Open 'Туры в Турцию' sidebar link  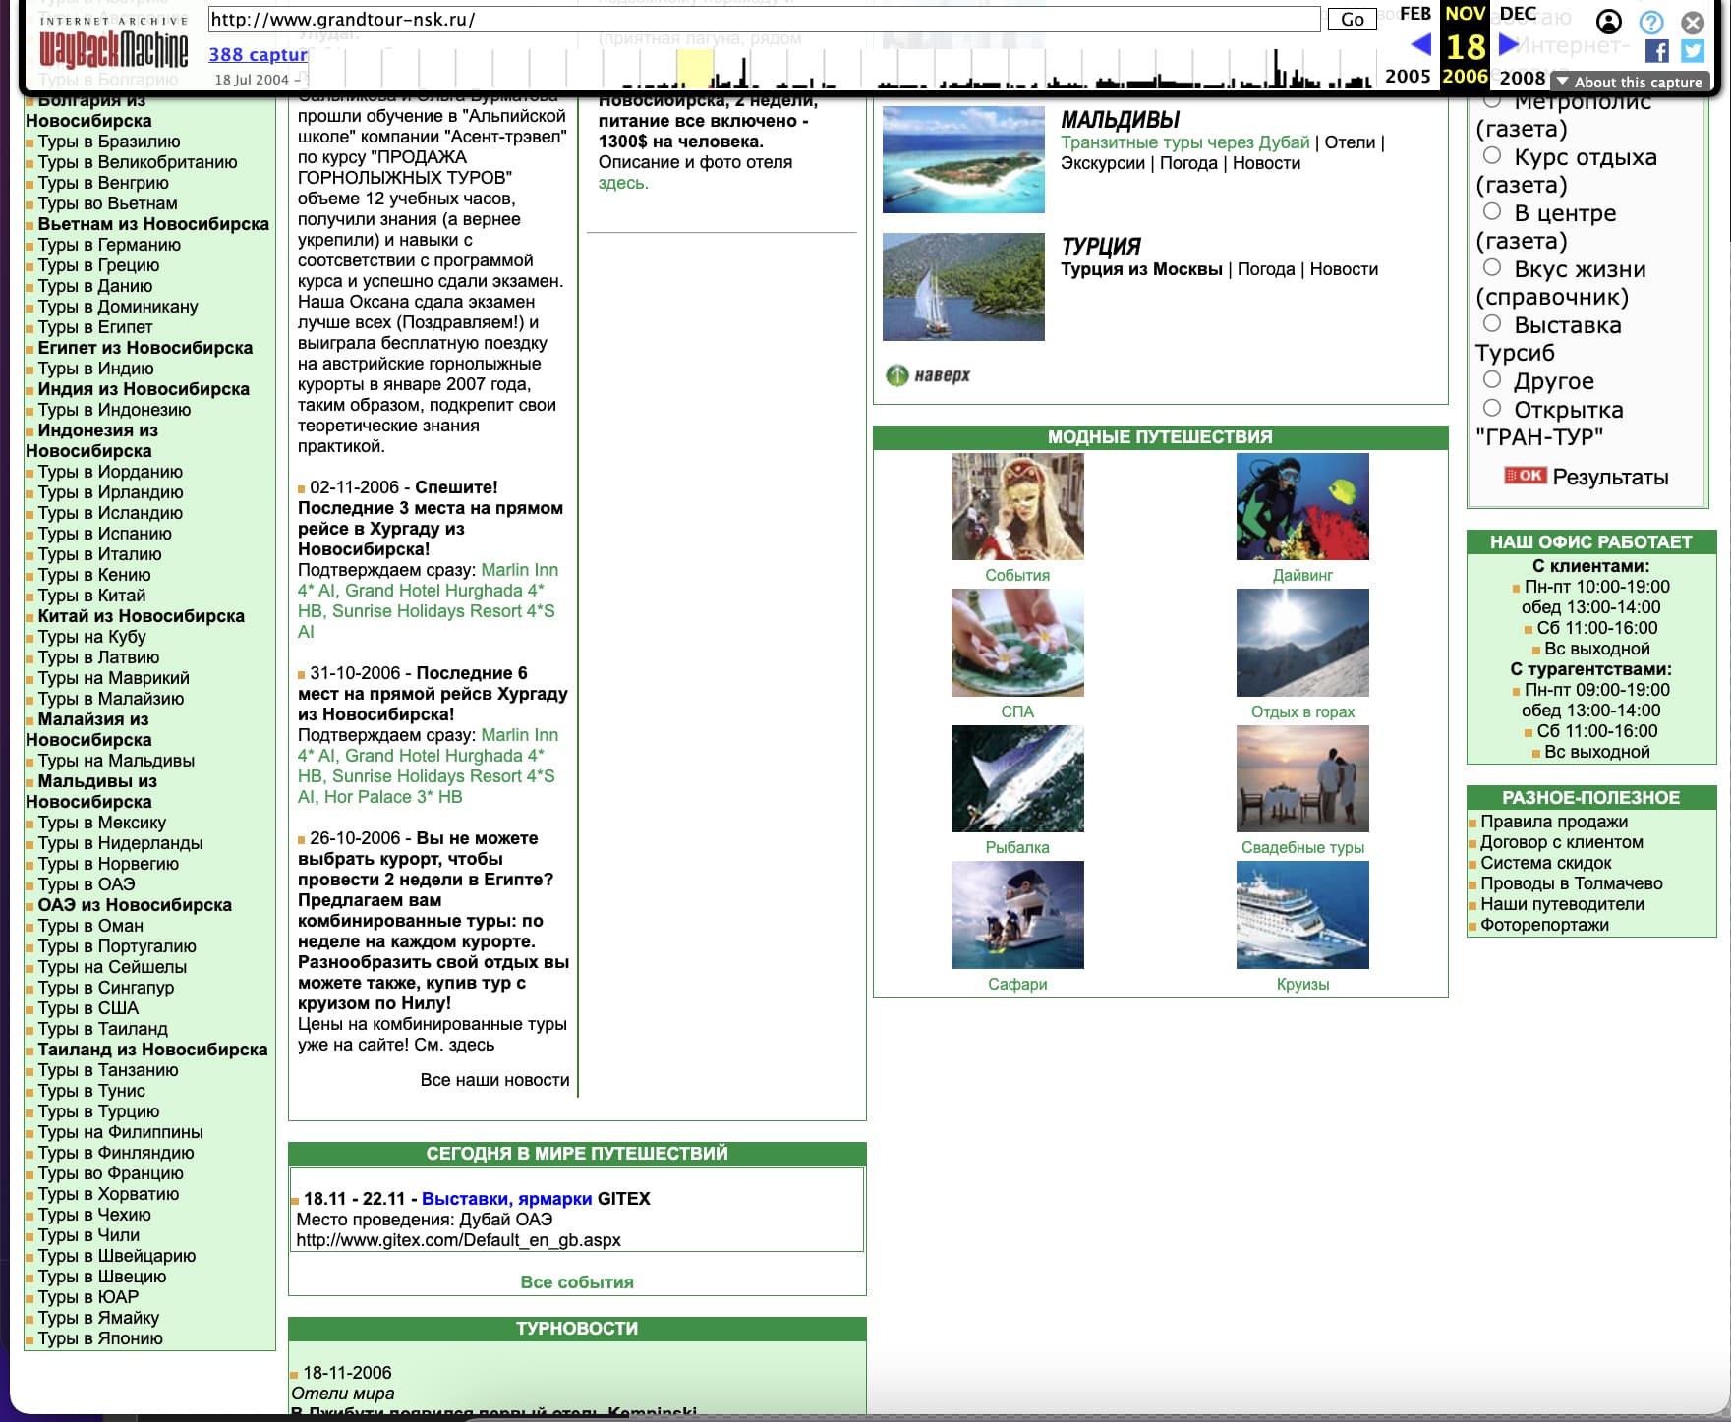[98, 1111]
